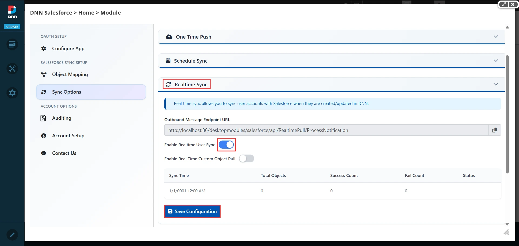
Task: Close the module popup with X
Action: coord(513,4)
